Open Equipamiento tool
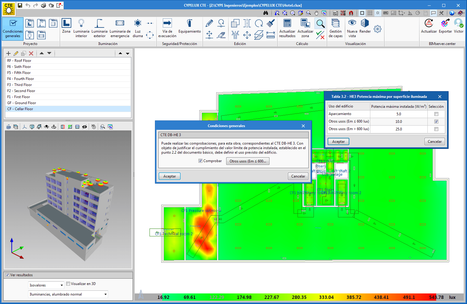 189,26
